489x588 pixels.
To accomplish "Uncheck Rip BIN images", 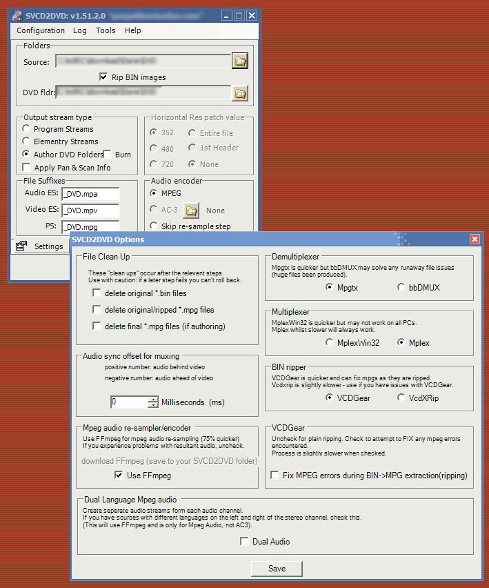I will tap(103, 77).
